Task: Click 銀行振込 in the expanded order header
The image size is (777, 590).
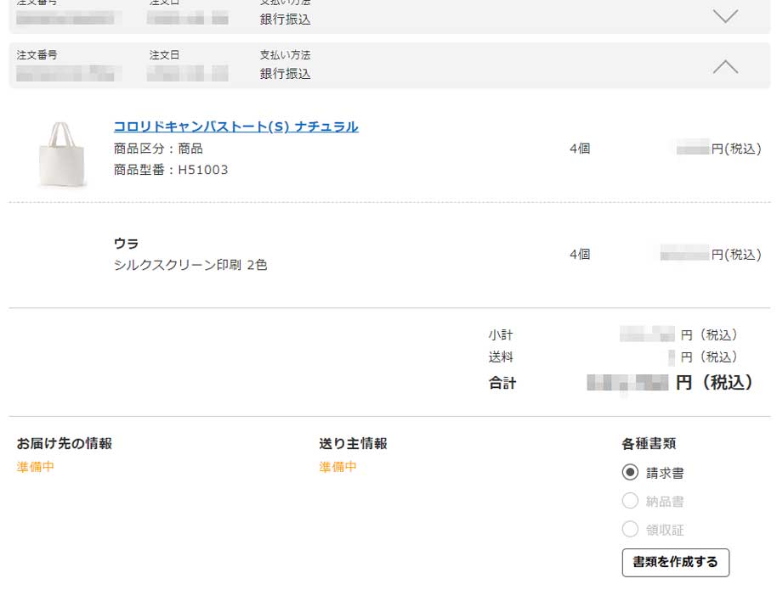Action: coord(286,74)
